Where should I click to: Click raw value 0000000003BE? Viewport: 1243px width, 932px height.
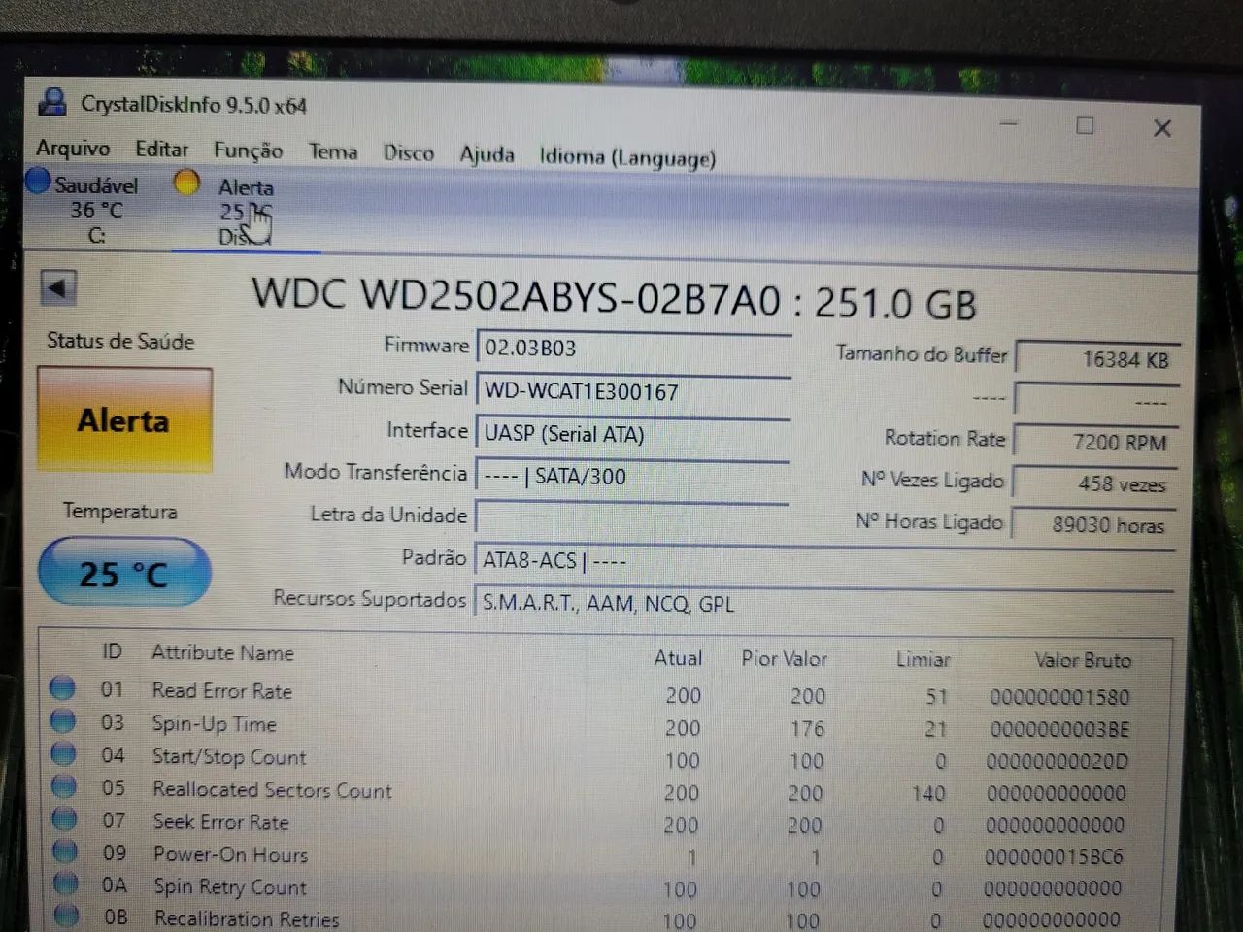(1059, 729)
